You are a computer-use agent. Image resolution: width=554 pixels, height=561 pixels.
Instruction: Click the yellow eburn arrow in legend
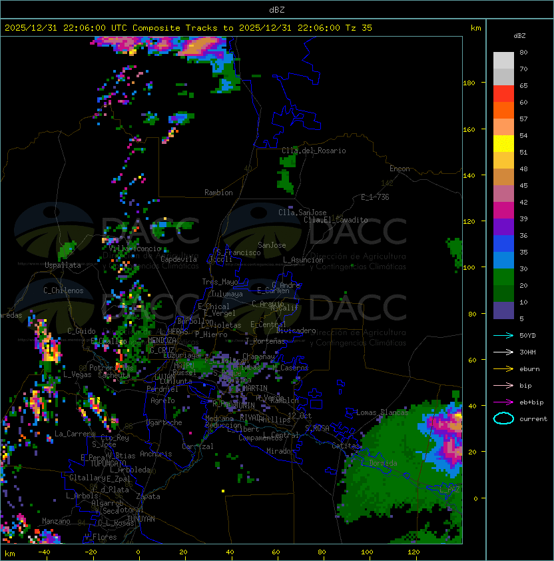[x=503, y=368]
